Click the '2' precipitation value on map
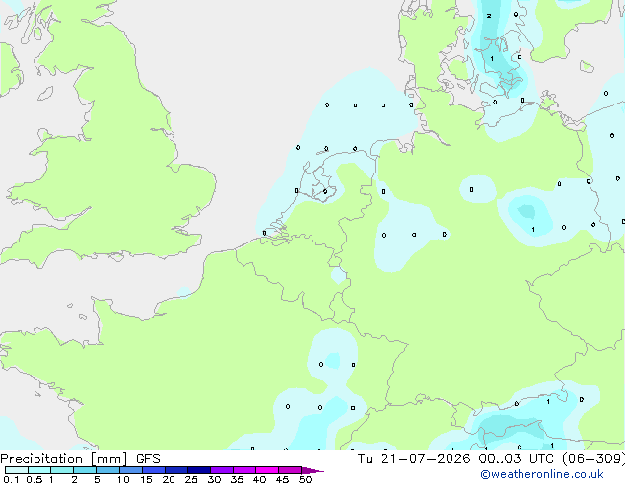 pyautogui.click(x=489, y=16)
